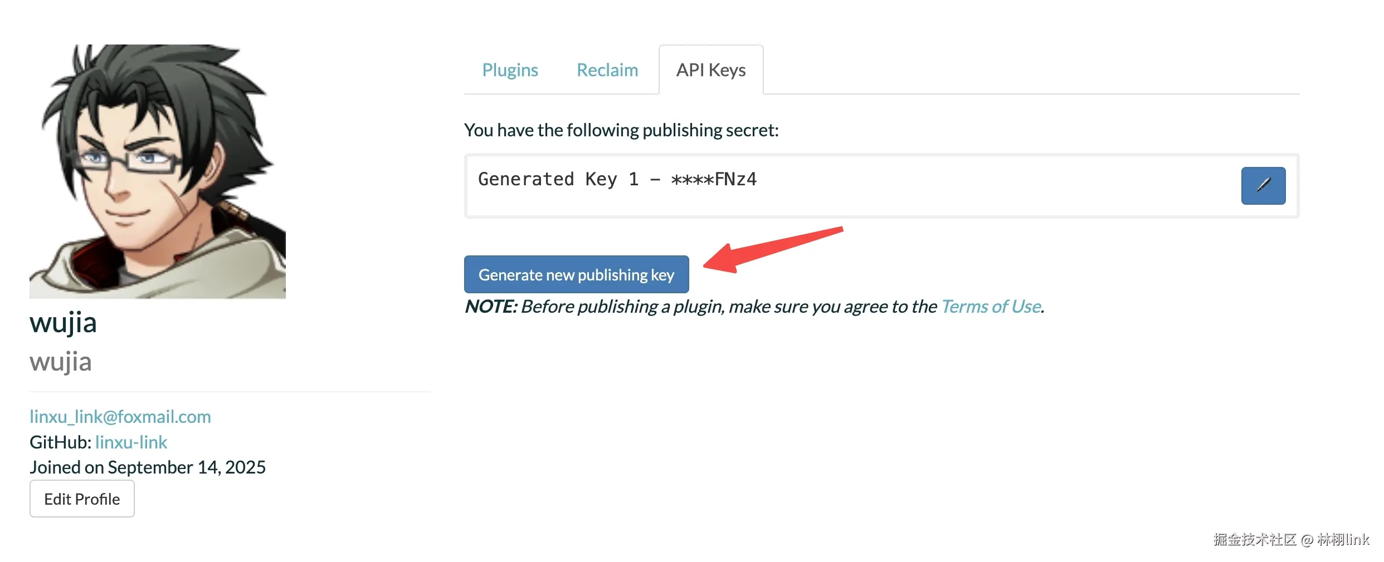Click the watermark text at bottom right
Screen dimensions: 1384x562
(x=1291, y=539)
